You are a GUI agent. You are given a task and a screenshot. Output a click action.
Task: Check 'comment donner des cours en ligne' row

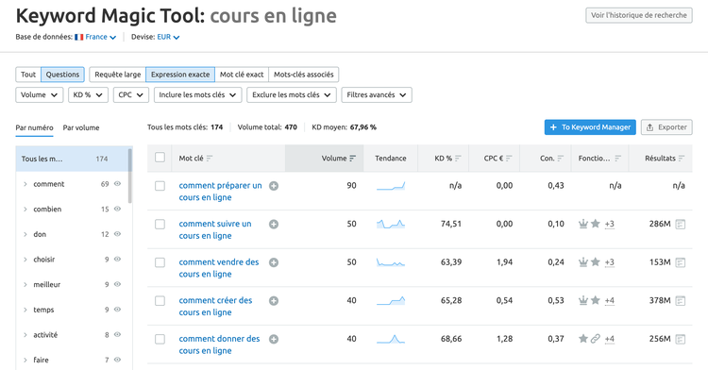tap(160, 339)
